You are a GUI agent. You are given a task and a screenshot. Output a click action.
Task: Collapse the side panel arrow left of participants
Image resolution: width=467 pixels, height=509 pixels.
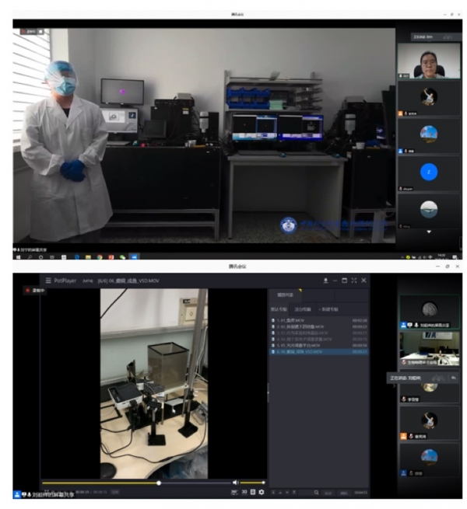click(x=394, y=385)
